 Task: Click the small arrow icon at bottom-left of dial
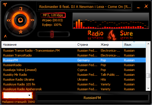tap(5, 36)
